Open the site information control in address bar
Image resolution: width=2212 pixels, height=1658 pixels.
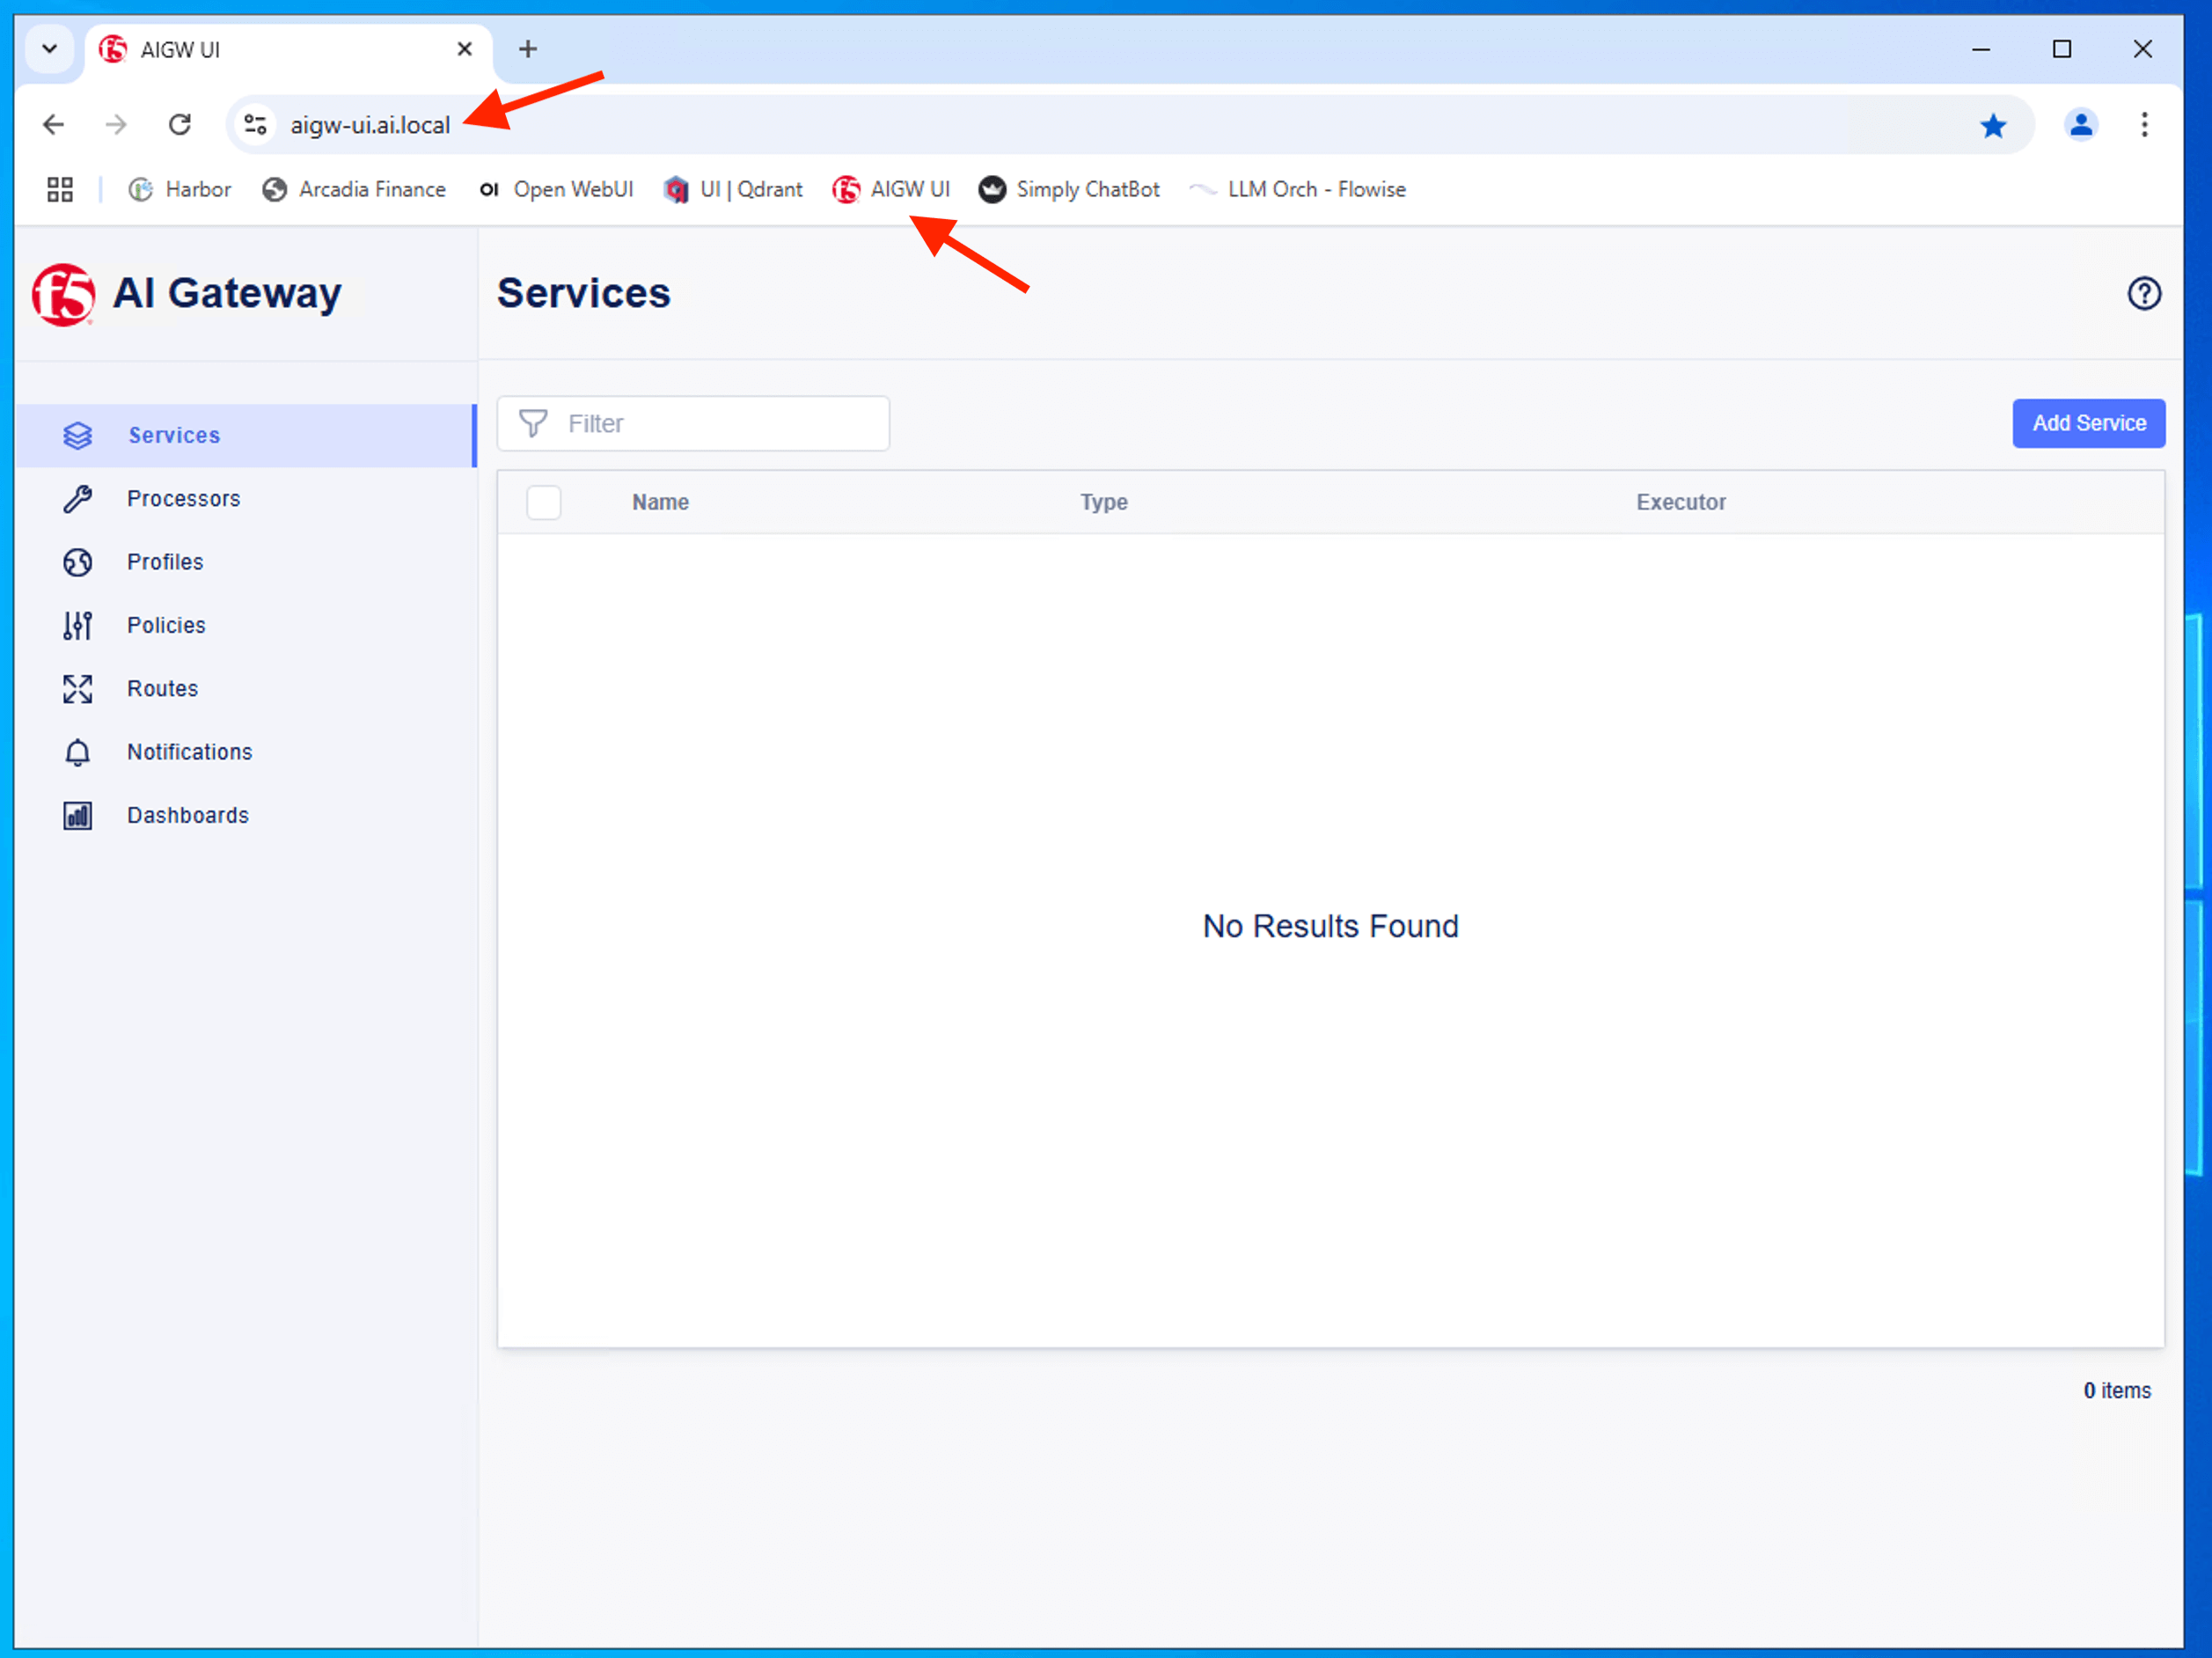tap(255, 125)
